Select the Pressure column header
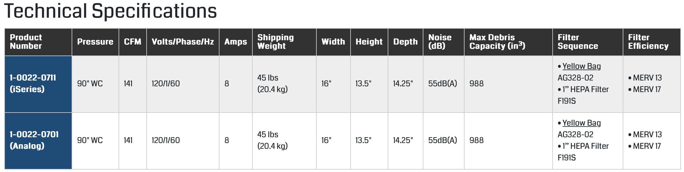This screenshot has width=684, height=172. (x=95, y=42)
